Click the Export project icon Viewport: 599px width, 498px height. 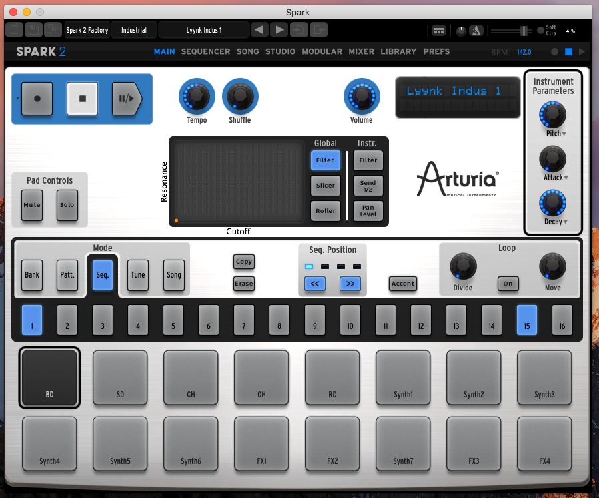tap(319, 30)
